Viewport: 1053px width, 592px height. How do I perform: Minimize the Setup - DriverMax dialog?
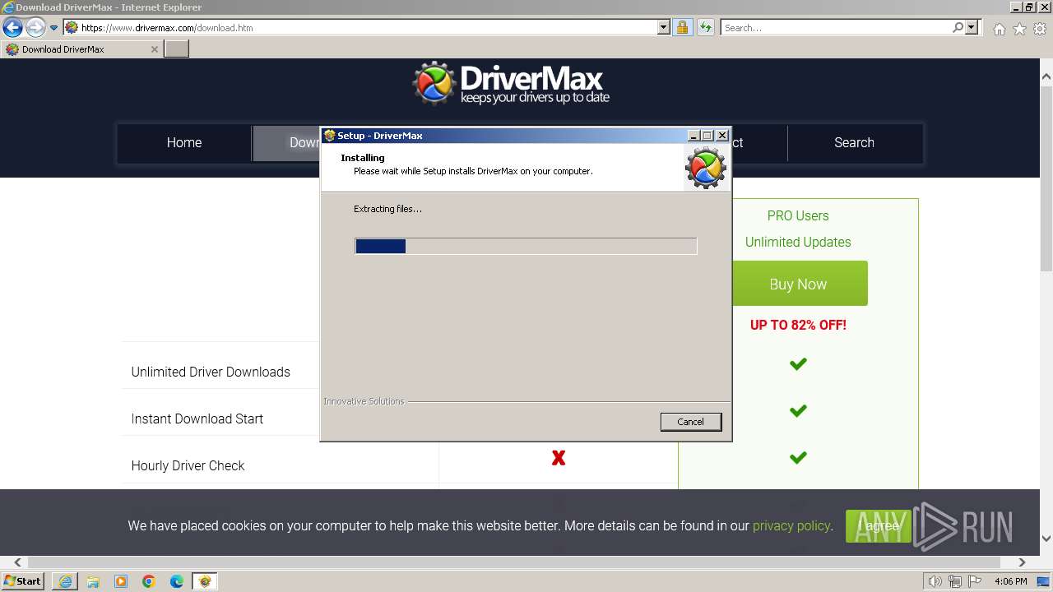(693, 136)
